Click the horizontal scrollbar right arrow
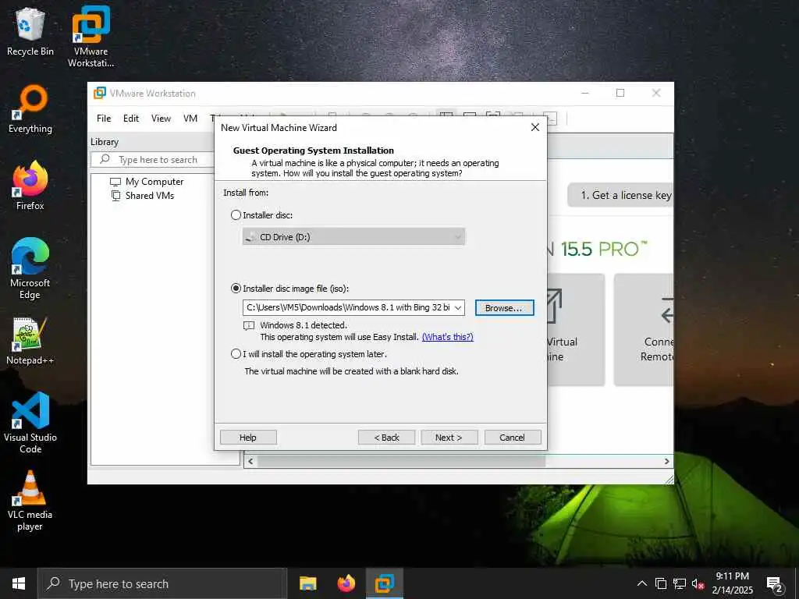The width and height of the screenshot is (799, 599). click(666, 461)
